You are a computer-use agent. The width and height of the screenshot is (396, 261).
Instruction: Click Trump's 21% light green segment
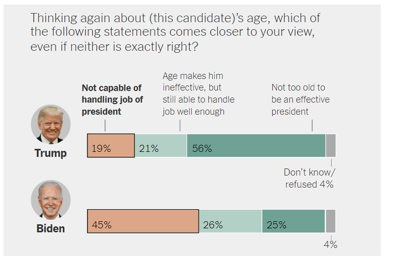(161, 145)
